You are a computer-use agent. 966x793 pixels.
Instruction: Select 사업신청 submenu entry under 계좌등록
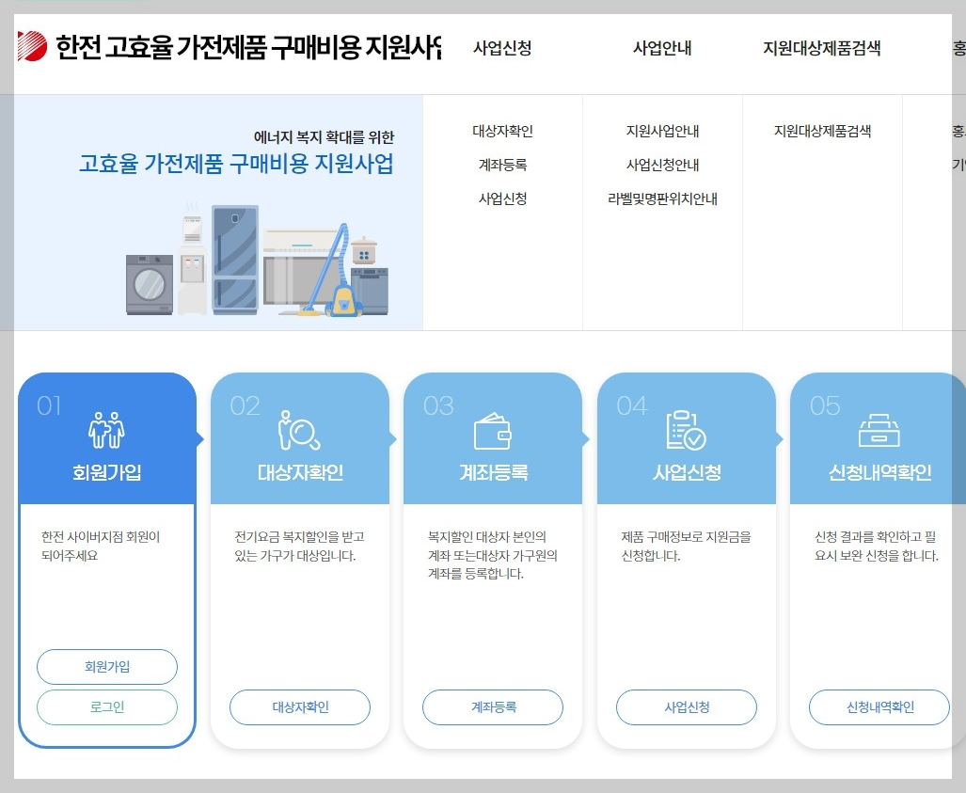(x=502, y=198)
